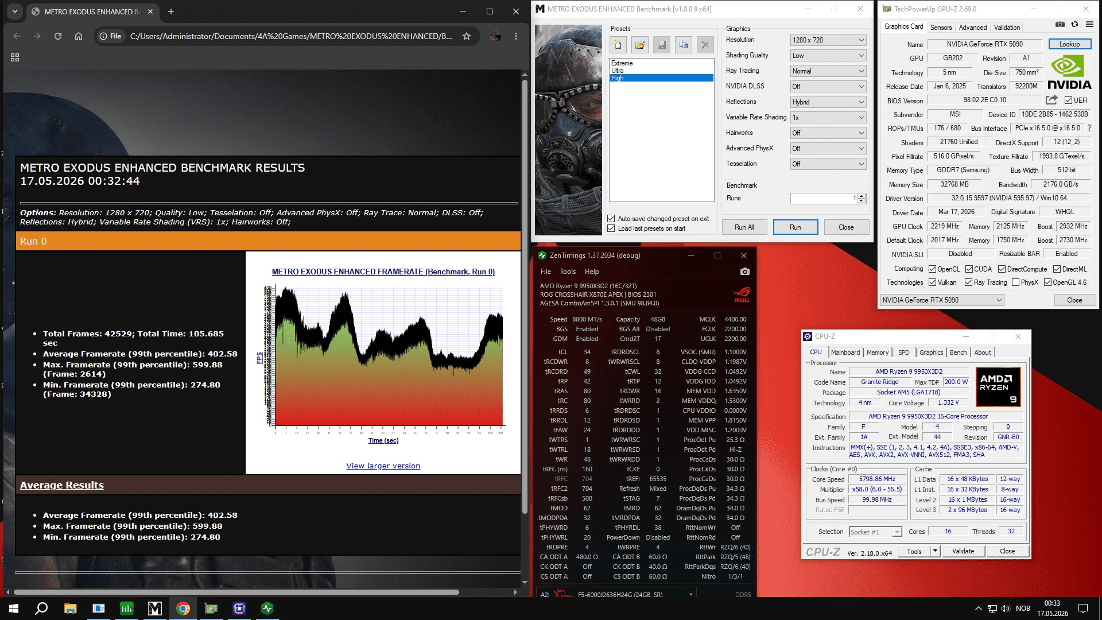
Task: Toggle the GPU-Z Ray Tracing checkbox
Action: point(969,282)
